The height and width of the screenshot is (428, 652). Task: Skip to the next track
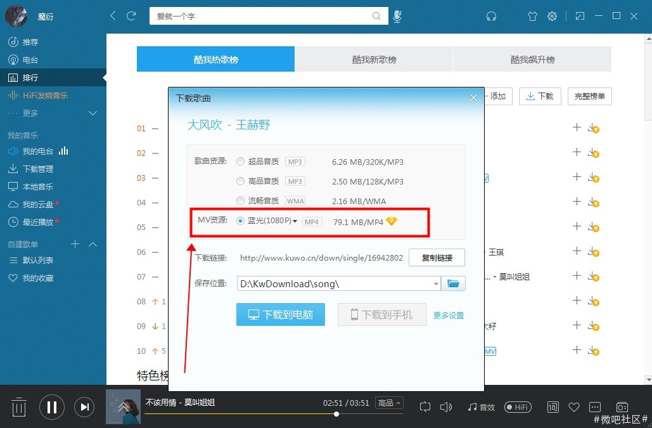[84, 407]
